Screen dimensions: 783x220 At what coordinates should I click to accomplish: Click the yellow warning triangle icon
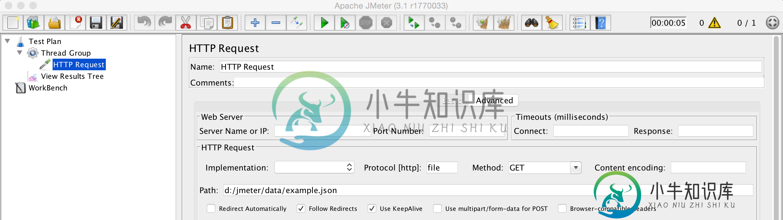(714, 23)
